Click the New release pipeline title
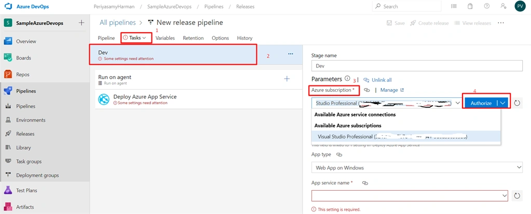Image resolution: width=531 pixels, height=214 pixels. 189,23
